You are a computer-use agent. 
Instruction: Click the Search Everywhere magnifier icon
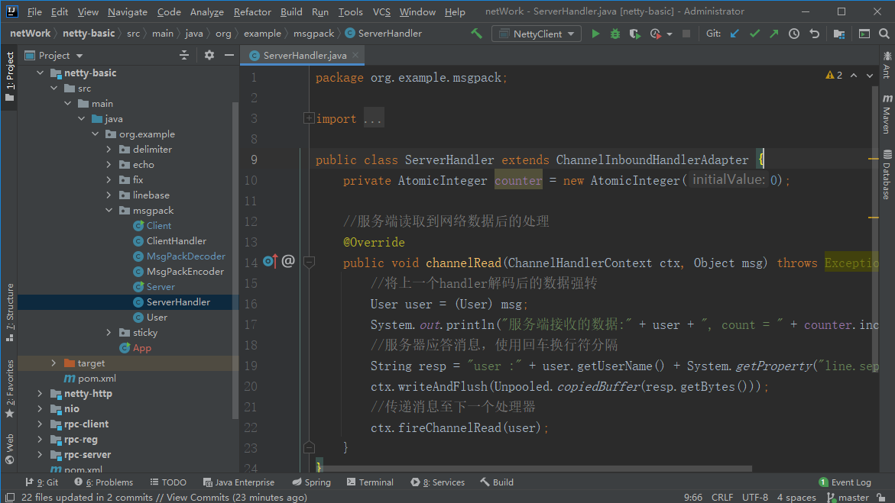[x=884, y=34]
